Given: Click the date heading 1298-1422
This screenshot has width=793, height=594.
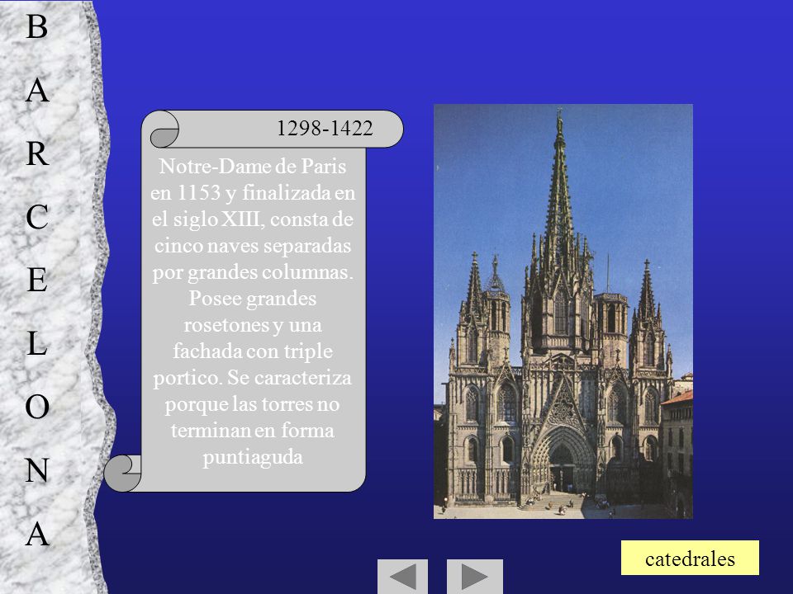Looking at the screenshot, I should (x=325, y=129).
